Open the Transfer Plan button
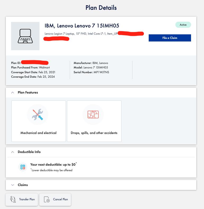This screenshot has width=204, height=209. pos(22,199)
